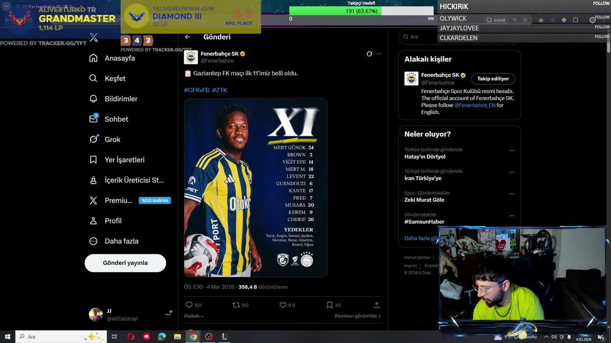The image size is (611, 343).
Task: Expand the Alakalı sort dropdown
Action: click(194, 316)
